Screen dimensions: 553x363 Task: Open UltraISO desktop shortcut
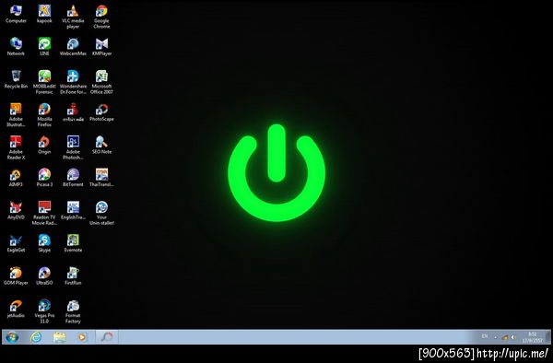tap(44, 276)
